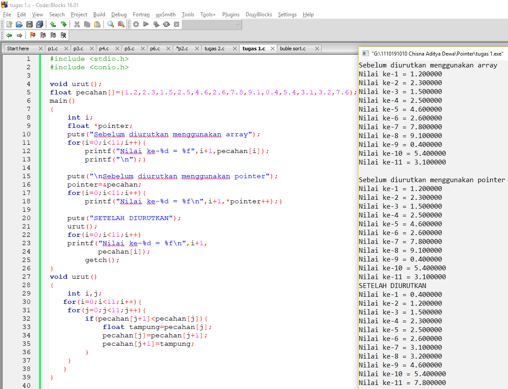Open the File menu
This screenshot has height=389, width=508.
(x=7, y=15)
